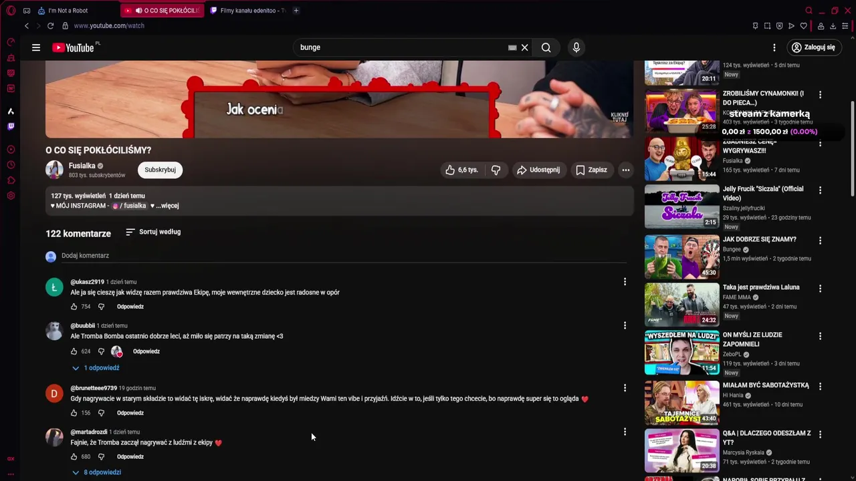Open Extensions cube icon in sidebar

pyautogui.click(x=11, y=180)
